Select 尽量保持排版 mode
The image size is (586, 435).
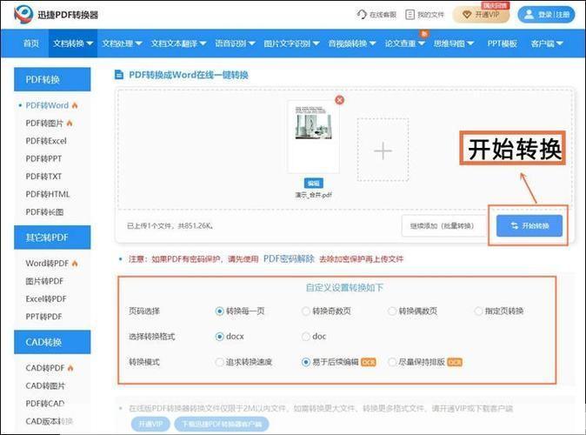coord(392,362)
